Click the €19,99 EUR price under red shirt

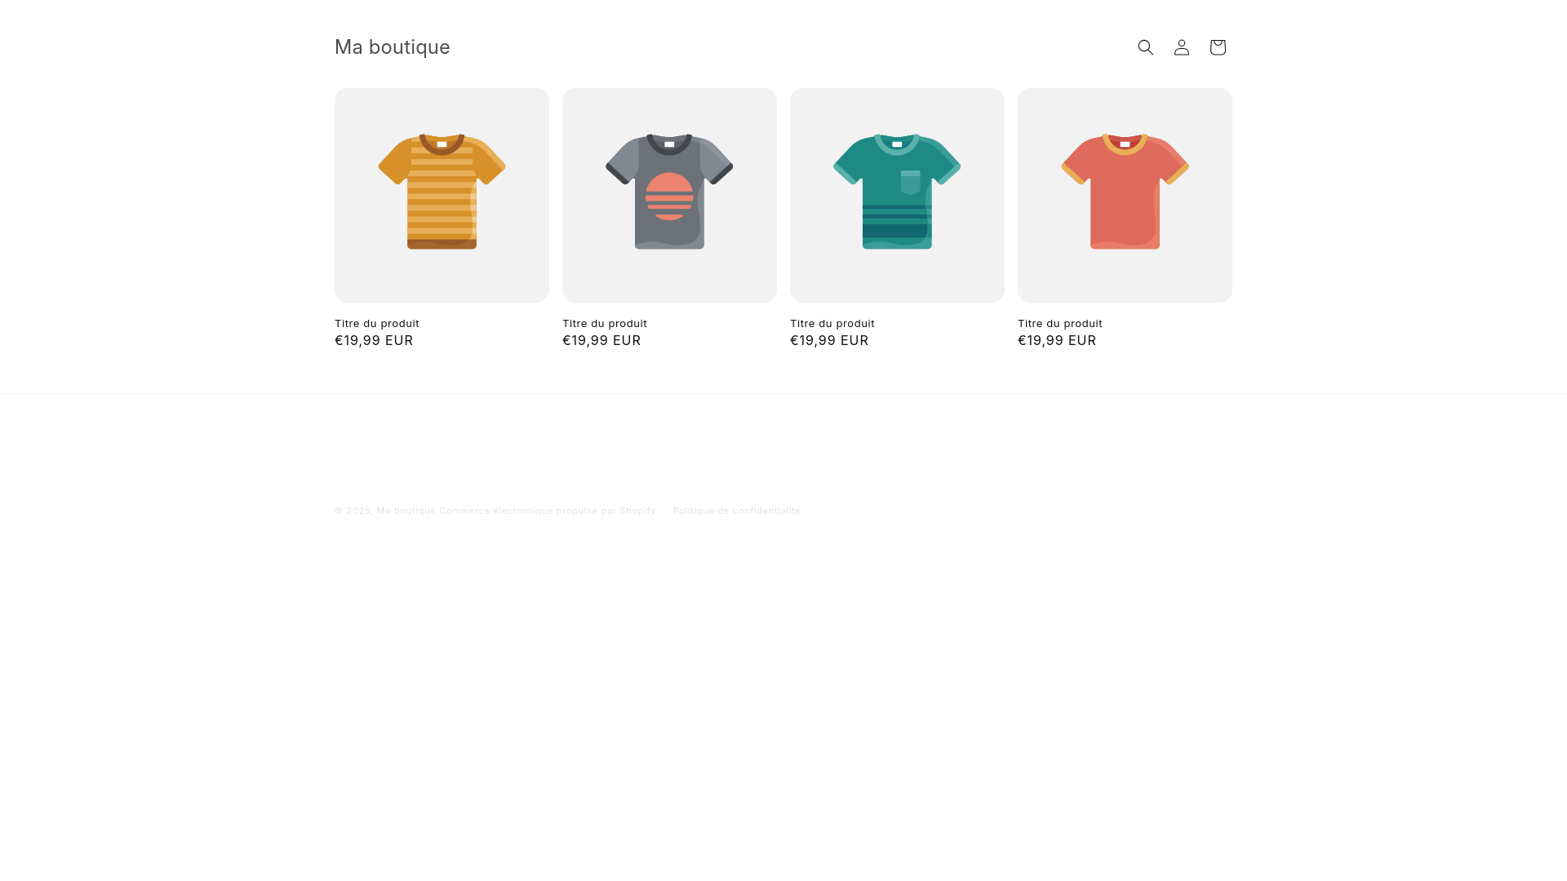click(x=1057, y=340)
